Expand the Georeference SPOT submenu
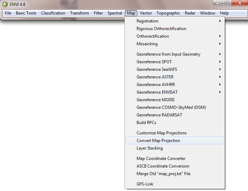 pyautogui.click(x=175, y=62)
